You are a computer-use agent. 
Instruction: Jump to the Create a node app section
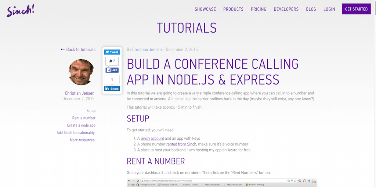click(81, 125)
